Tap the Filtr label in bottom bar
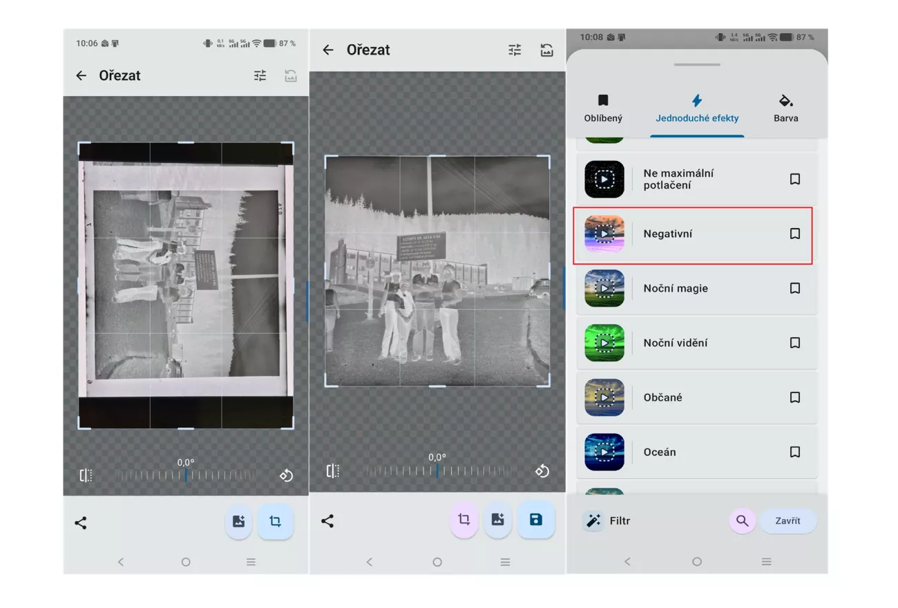Image resolution: width=898 pixels, height=608 pixels. pos(620,521)
